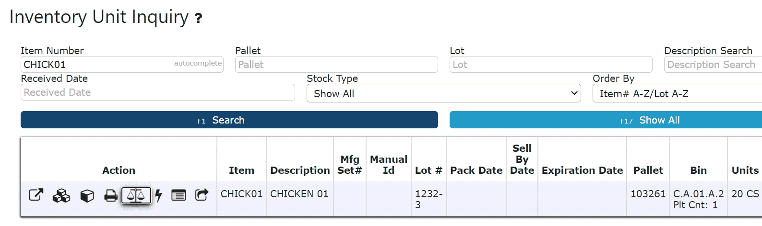This screenshot has height=226, width=762.
Task: Open the list details icon
Action: point(179,195)
